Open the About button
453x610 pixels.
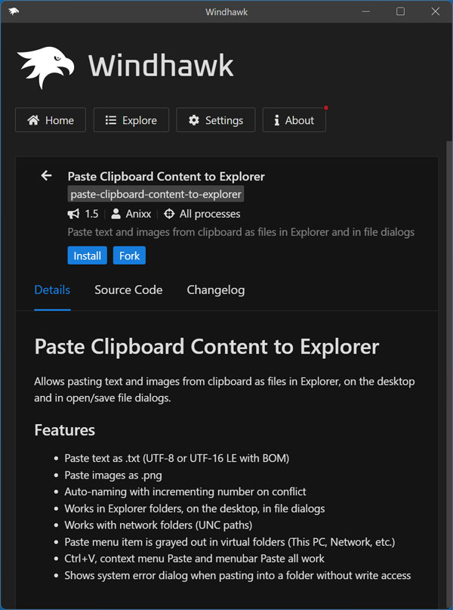click(x=294, y=120)
